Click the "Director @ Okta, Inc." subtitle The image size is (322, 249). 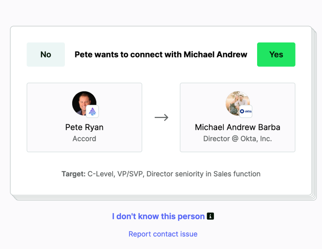(238, 139)
